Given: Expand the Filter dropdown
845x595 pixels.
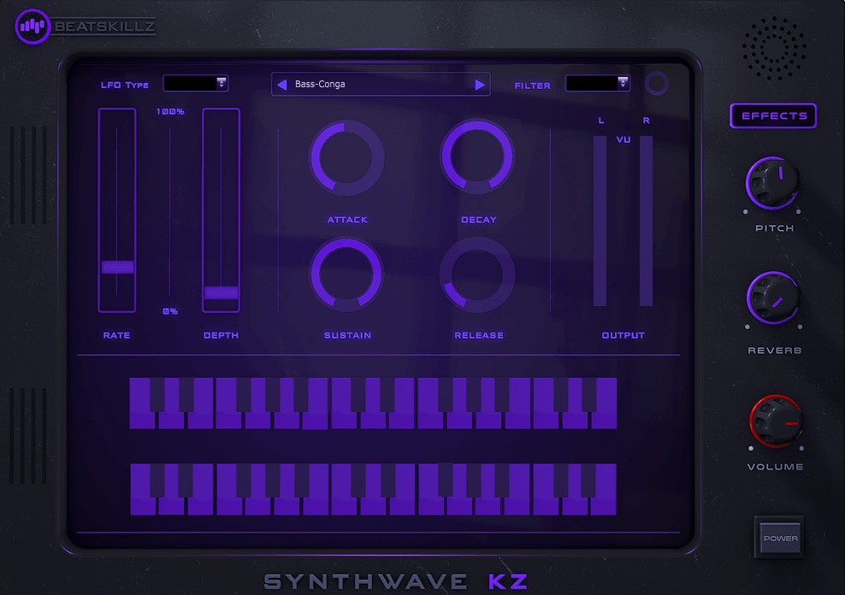Looking at the screenshot, I should pyautogui.click(x=598, y=84).
